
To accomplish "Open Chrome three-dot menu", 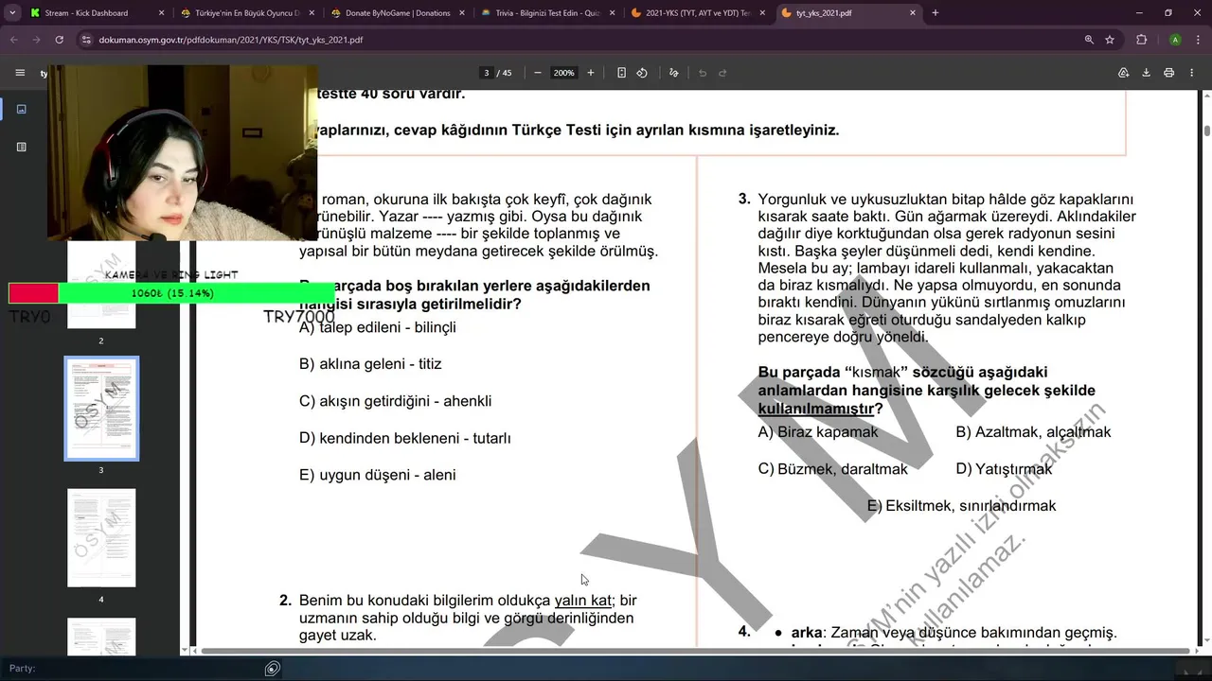I will pyautogui.click(x=1198, y=40).
